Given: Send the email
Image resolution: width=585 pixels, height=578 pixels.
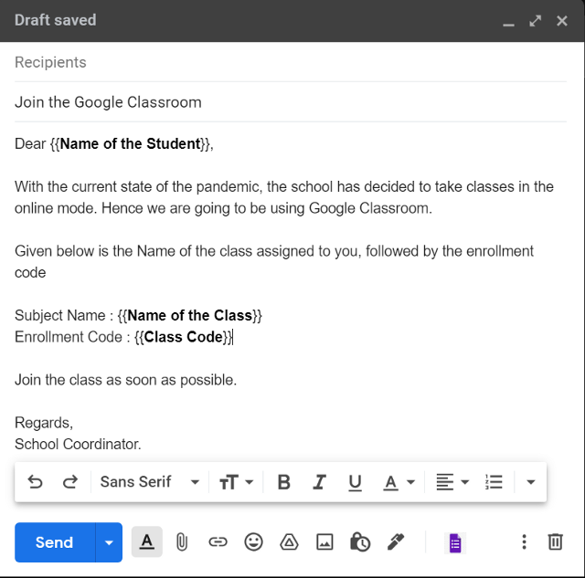Looking at the screenshot, I should tap(55, 542).
